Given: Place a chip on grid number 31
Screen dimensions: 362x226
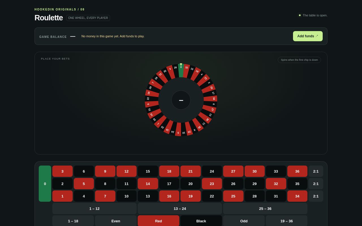Looking at the screenshot, I should (276, 196).
